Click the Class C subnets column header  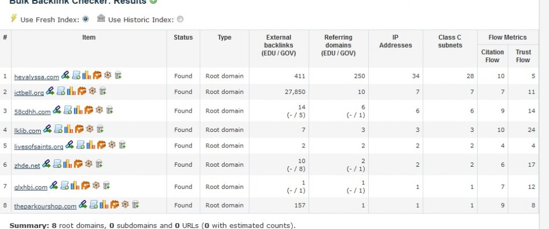point(450,41)
